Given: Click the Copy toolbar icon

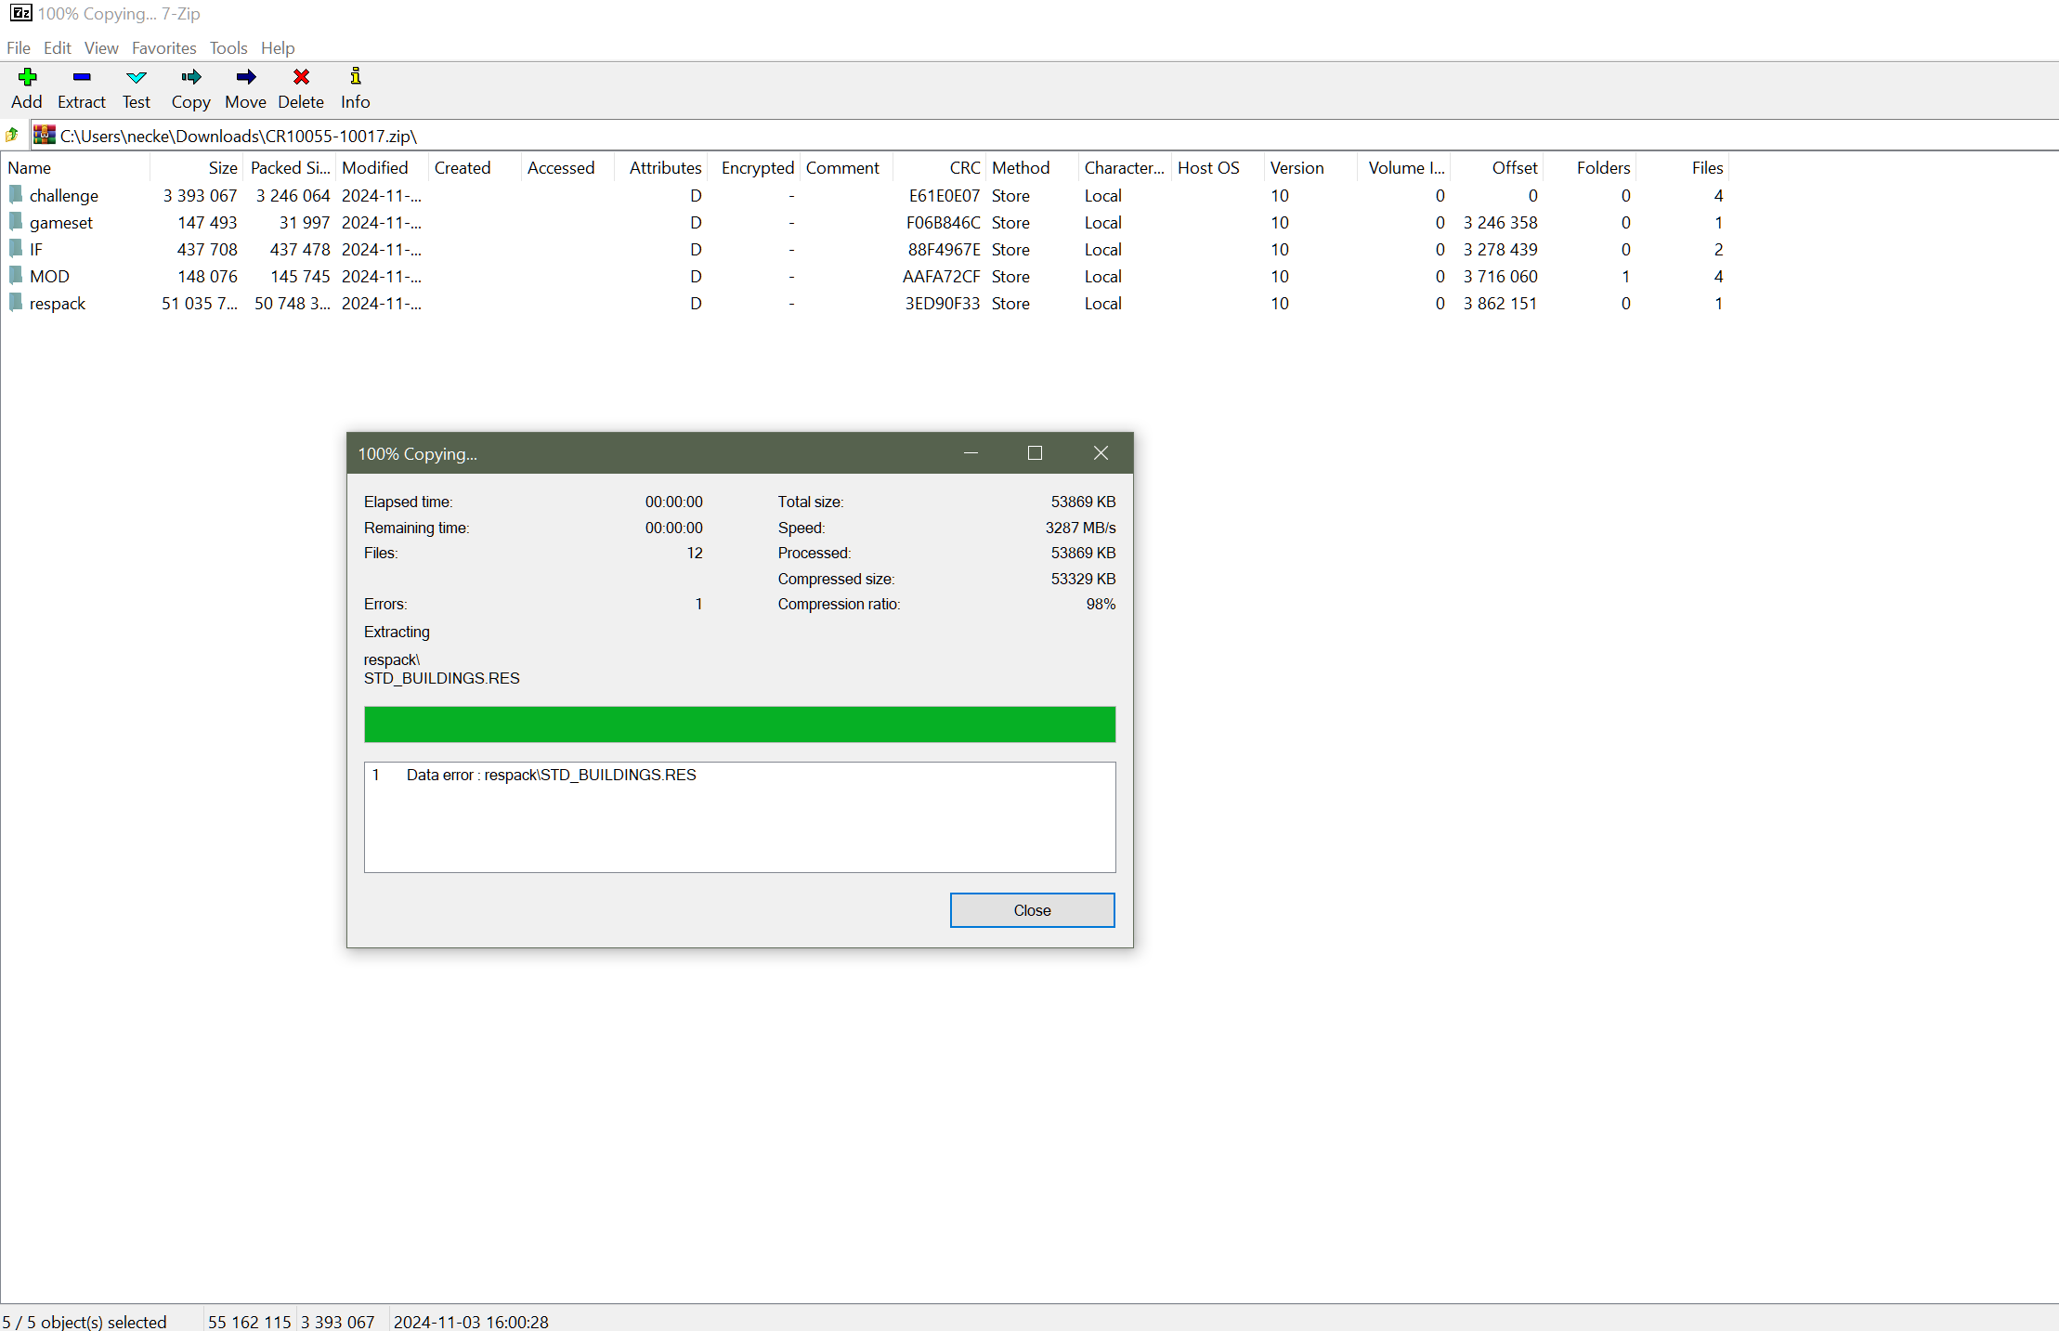Looking at the screenshot, I should coord(191,77).
